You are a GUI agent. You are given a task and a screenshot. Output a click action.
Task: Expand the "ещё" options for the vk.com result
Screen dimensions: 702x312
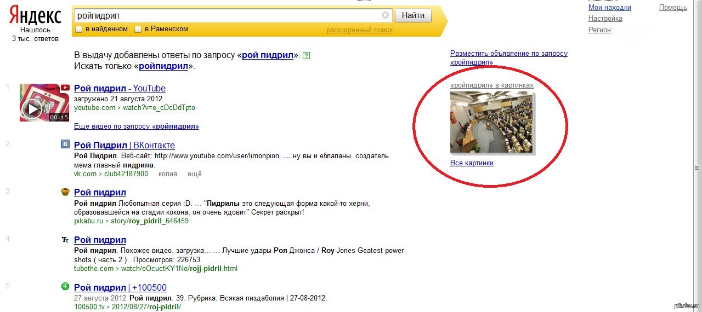click(x=195, y=174)
